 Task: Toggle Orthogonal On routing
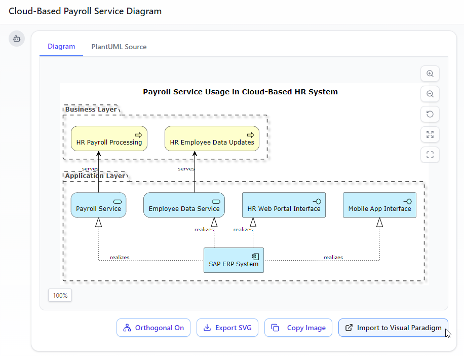point(153,328)
